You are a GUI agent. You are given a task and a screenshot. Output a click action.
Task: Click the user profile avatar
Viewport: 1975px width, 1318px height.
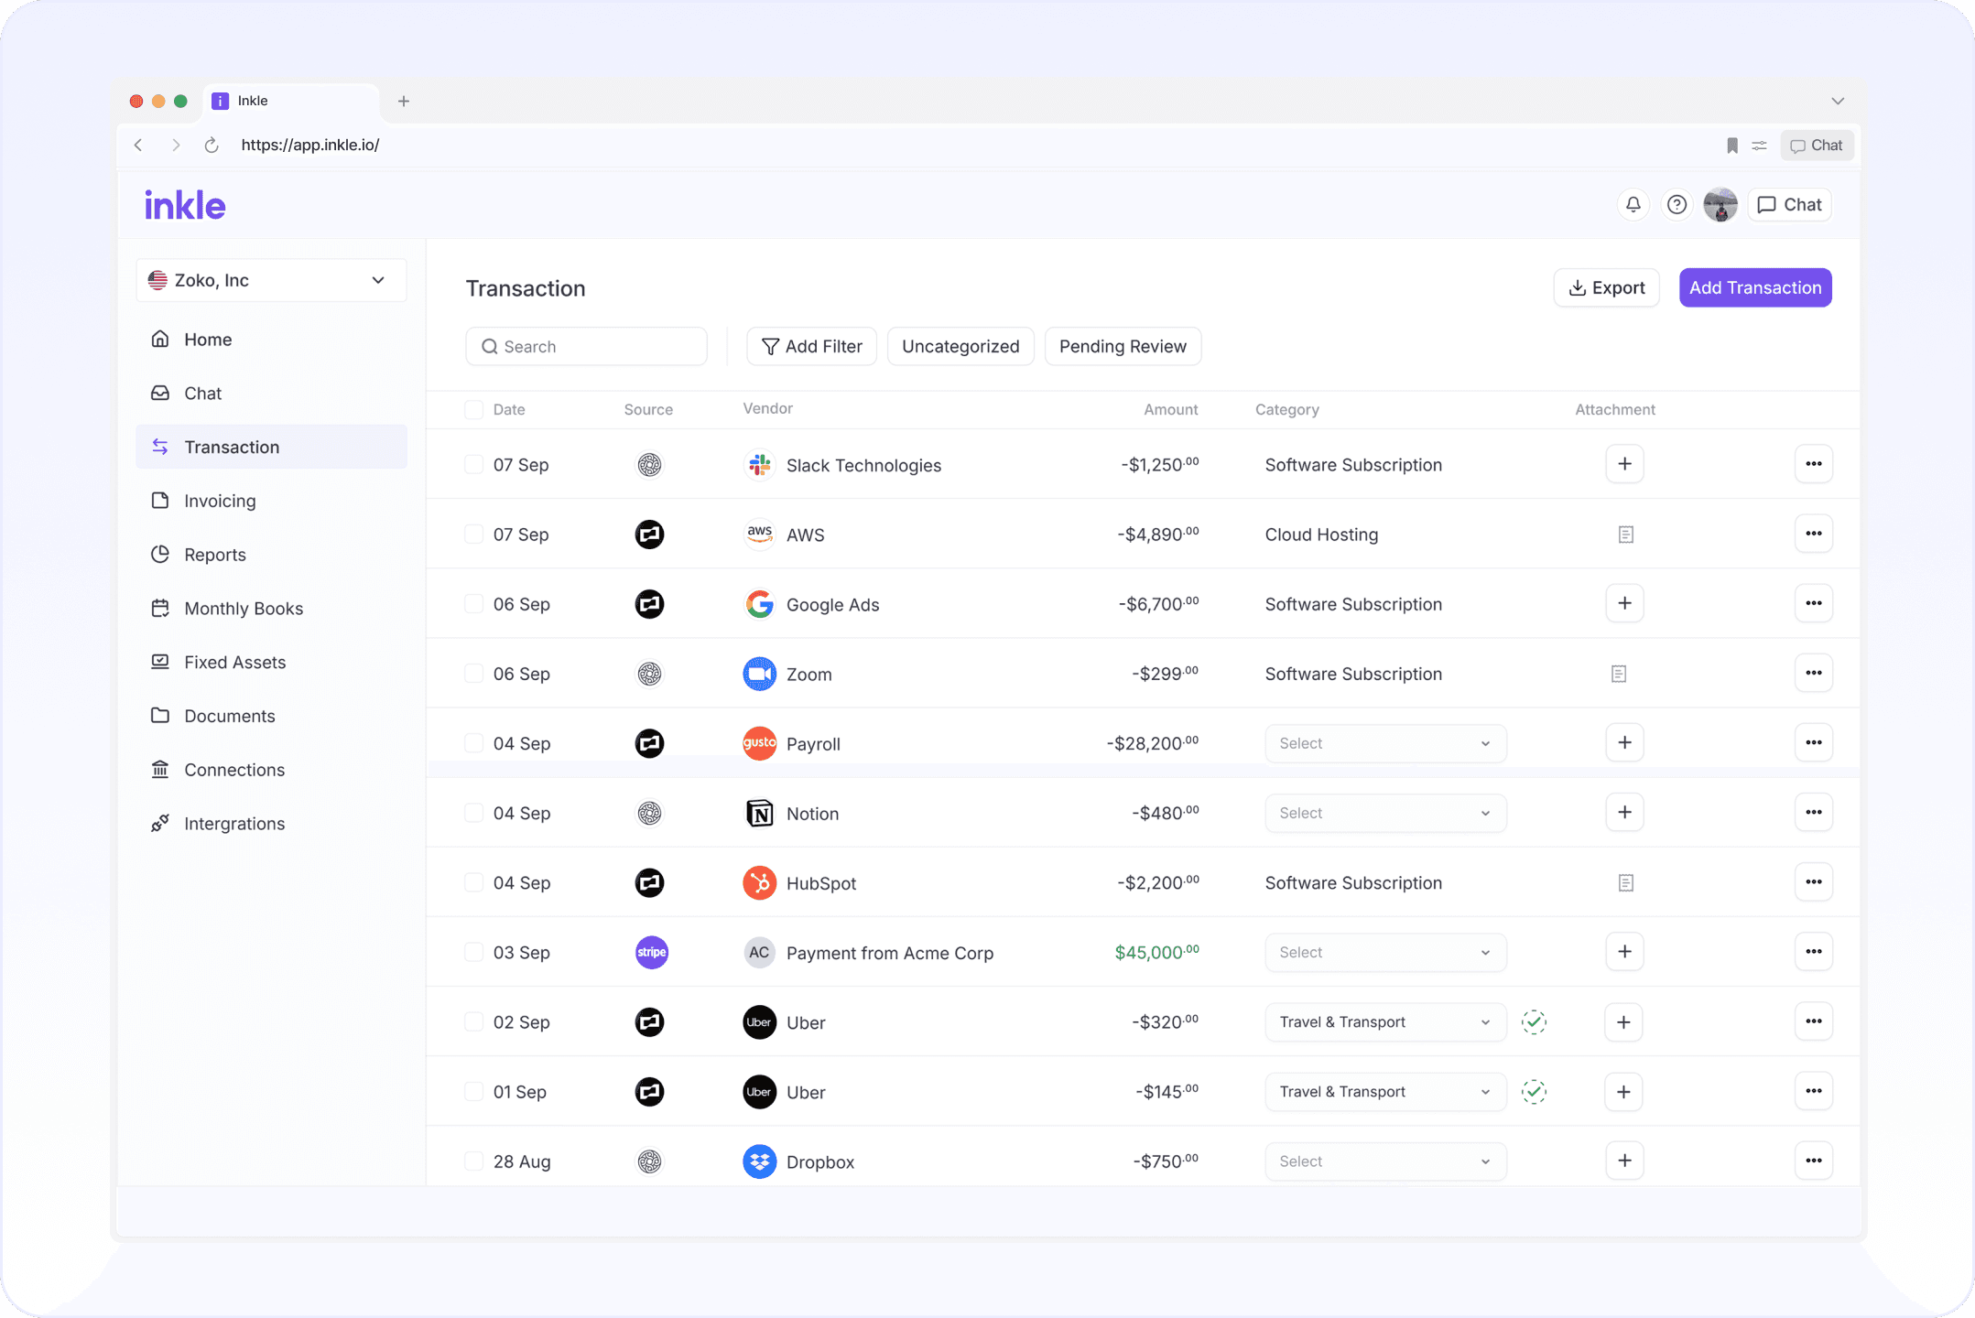pyautogui.click(x=1720, y=204)
